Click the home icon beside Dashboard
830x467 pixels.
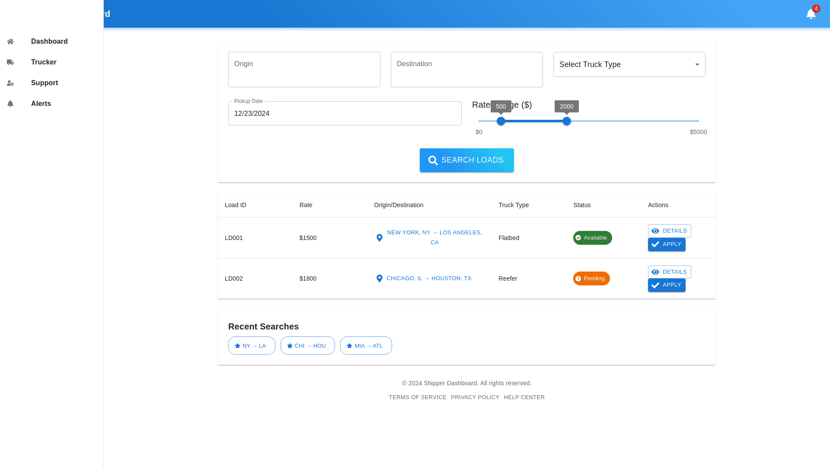tap(10, 42)
